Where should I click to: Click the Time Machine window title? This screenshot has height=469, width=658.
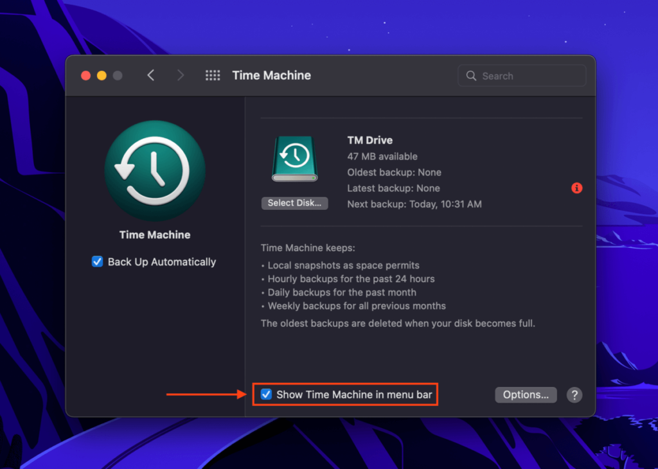271,75
